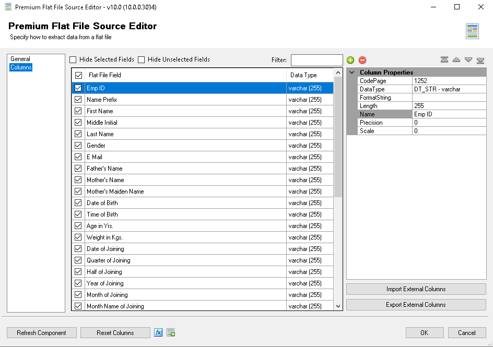Click Refresh Component button
Screen dimensions: 493x347
coord(41,332)
